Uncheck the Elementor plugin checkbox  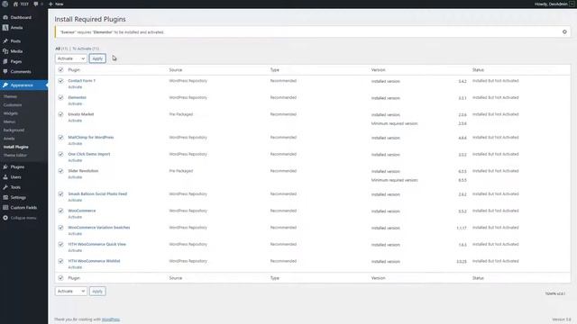pyautogui.click(x=60, y=98)
